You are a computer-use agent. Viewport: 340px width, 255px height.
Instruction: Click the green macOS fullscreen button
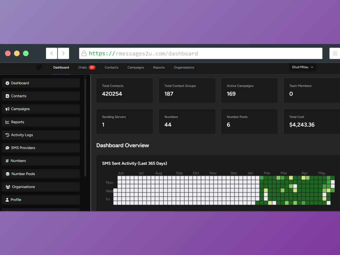coord(26,53)
